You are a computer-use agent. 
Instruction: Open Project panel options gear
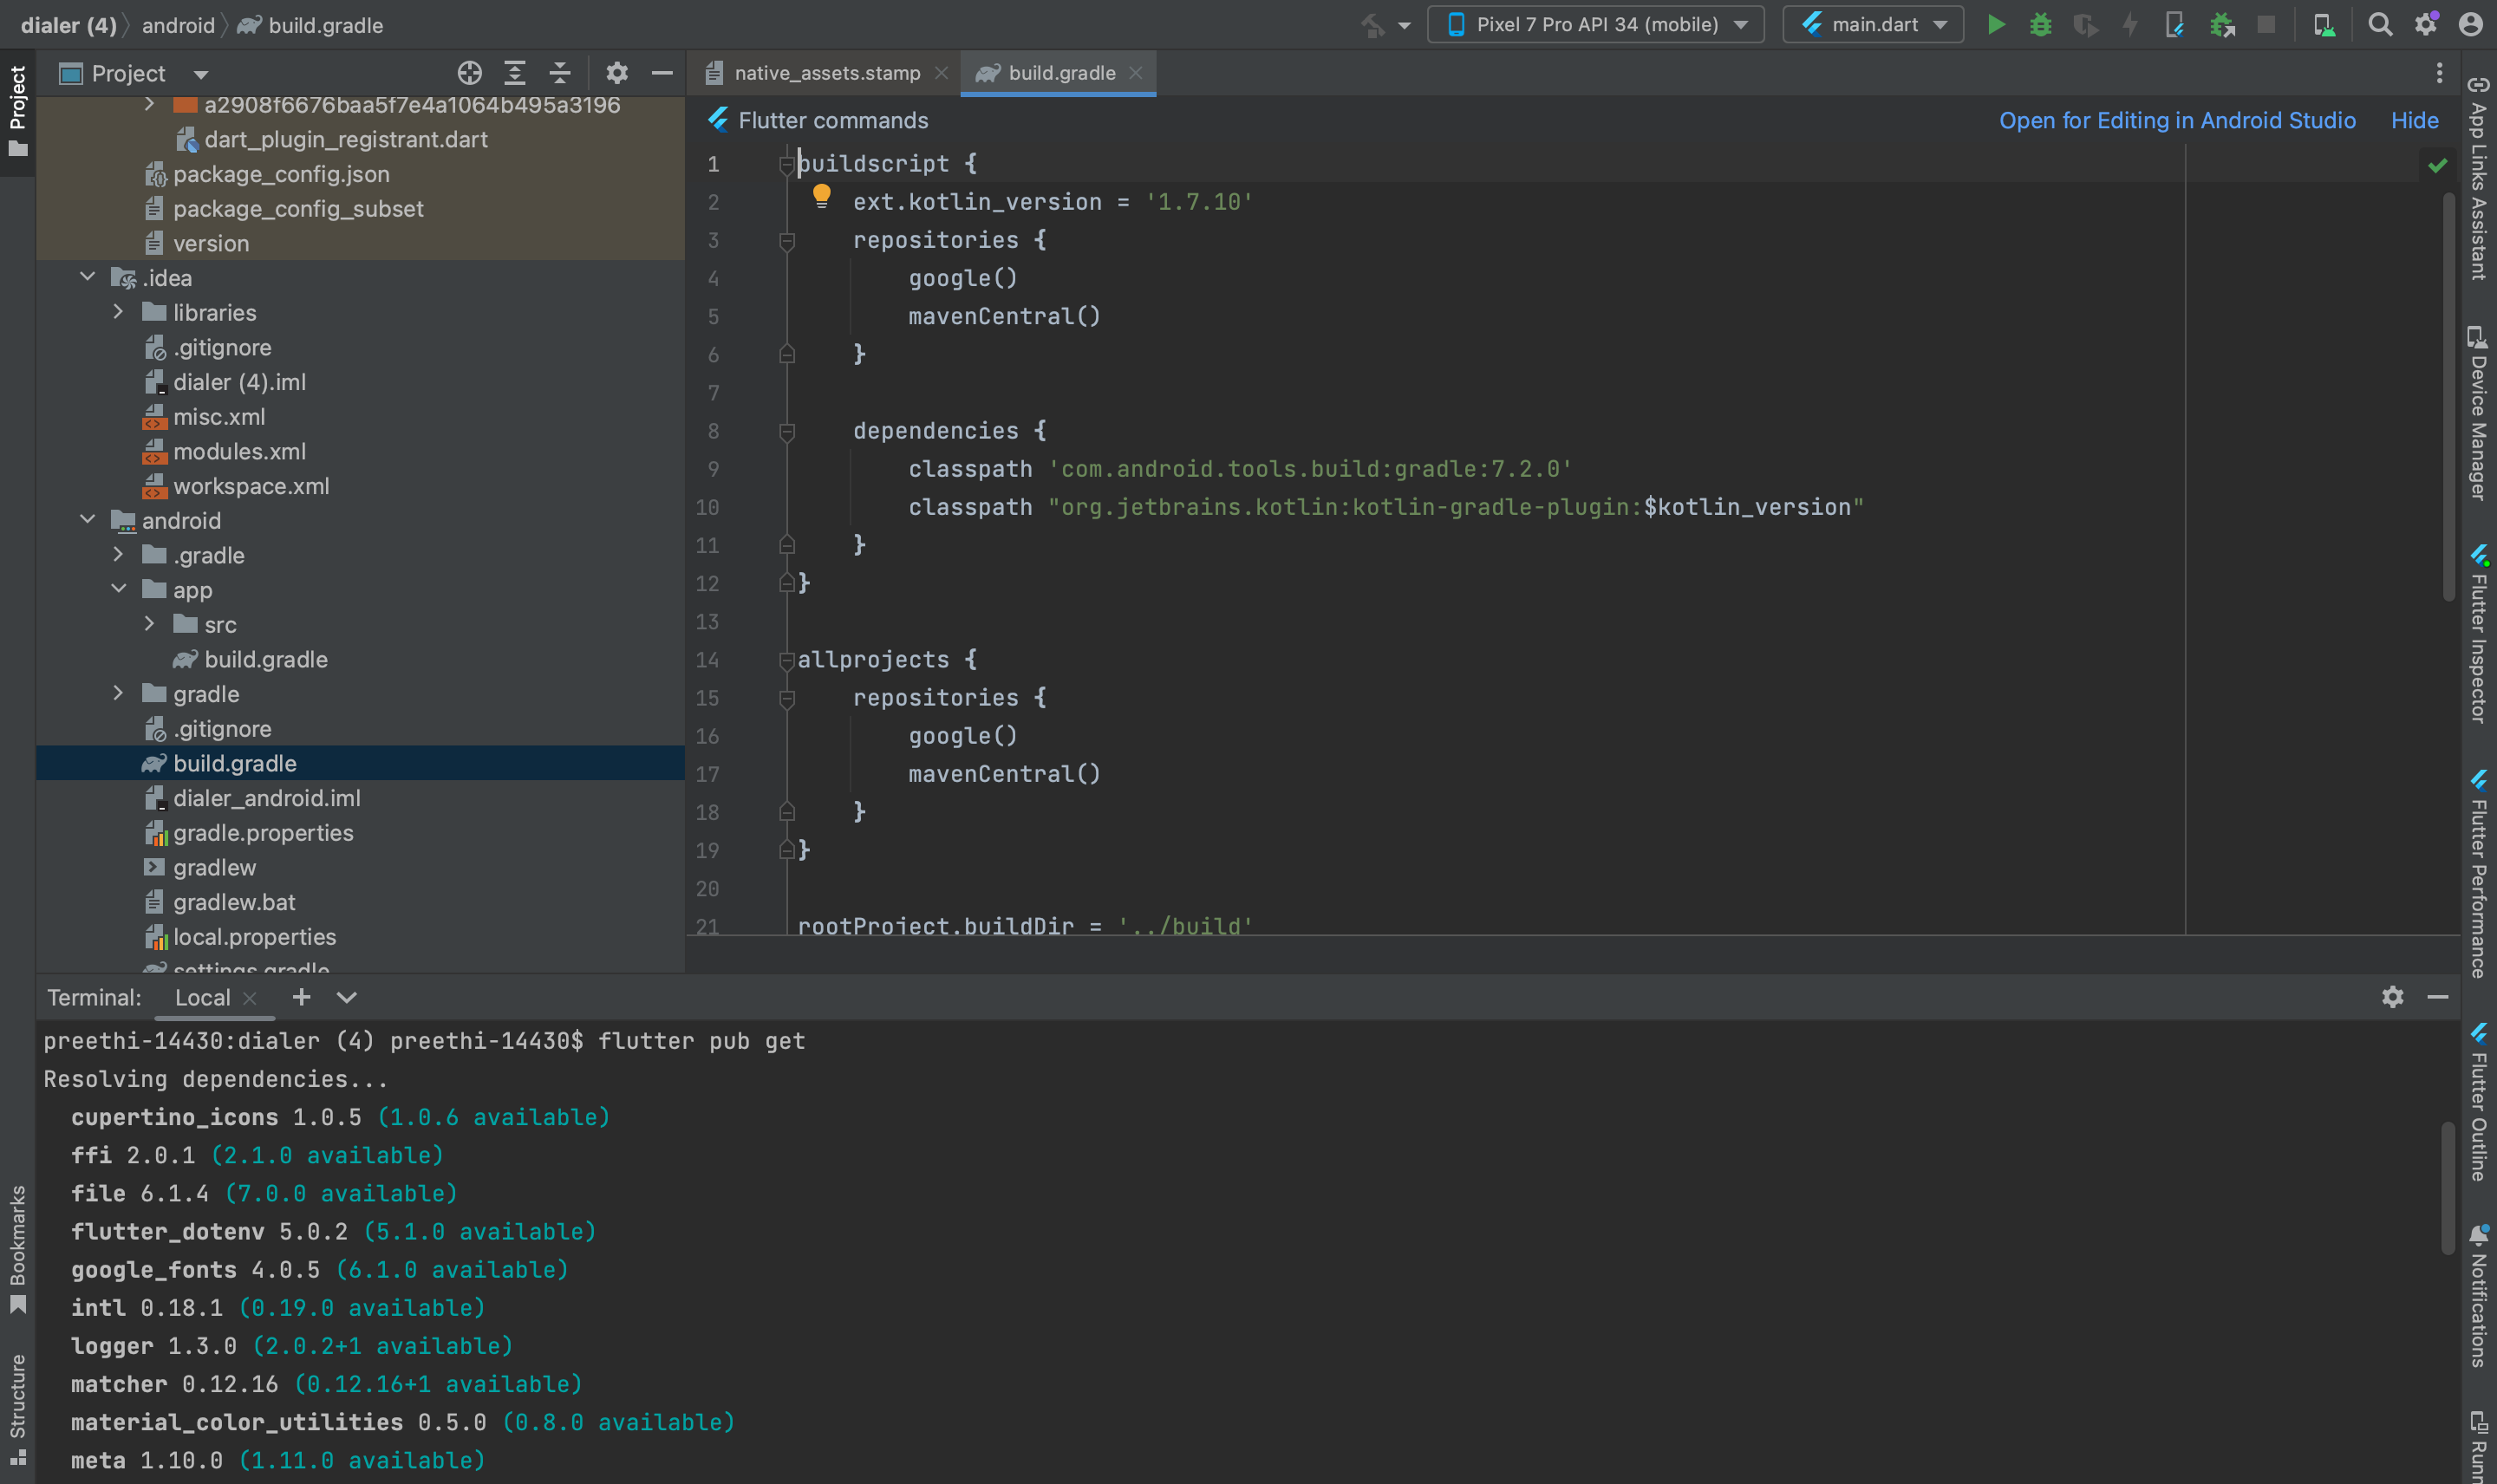[617, 73]
